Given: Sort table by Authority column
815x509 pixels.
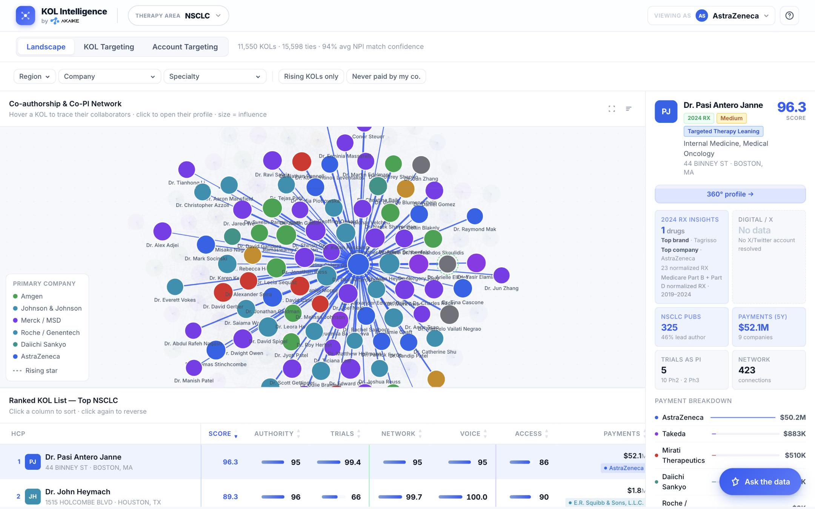Looking at the screenshot, I should tap(277, 434).
